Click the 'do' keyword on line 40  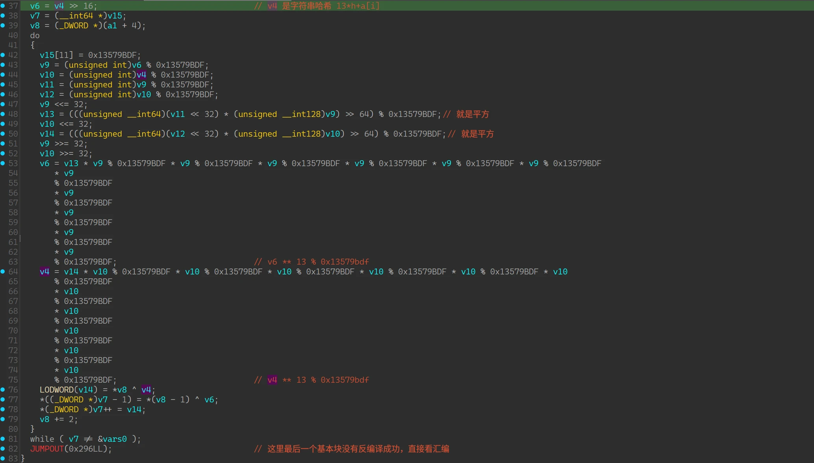click(35, 35)
